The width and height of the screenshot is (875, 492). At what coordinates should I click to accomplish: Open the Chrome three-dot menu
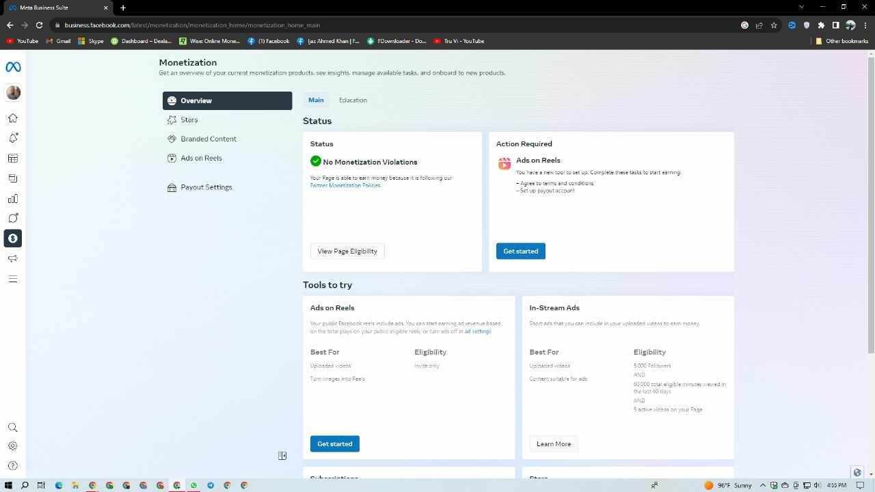point(865,25)
